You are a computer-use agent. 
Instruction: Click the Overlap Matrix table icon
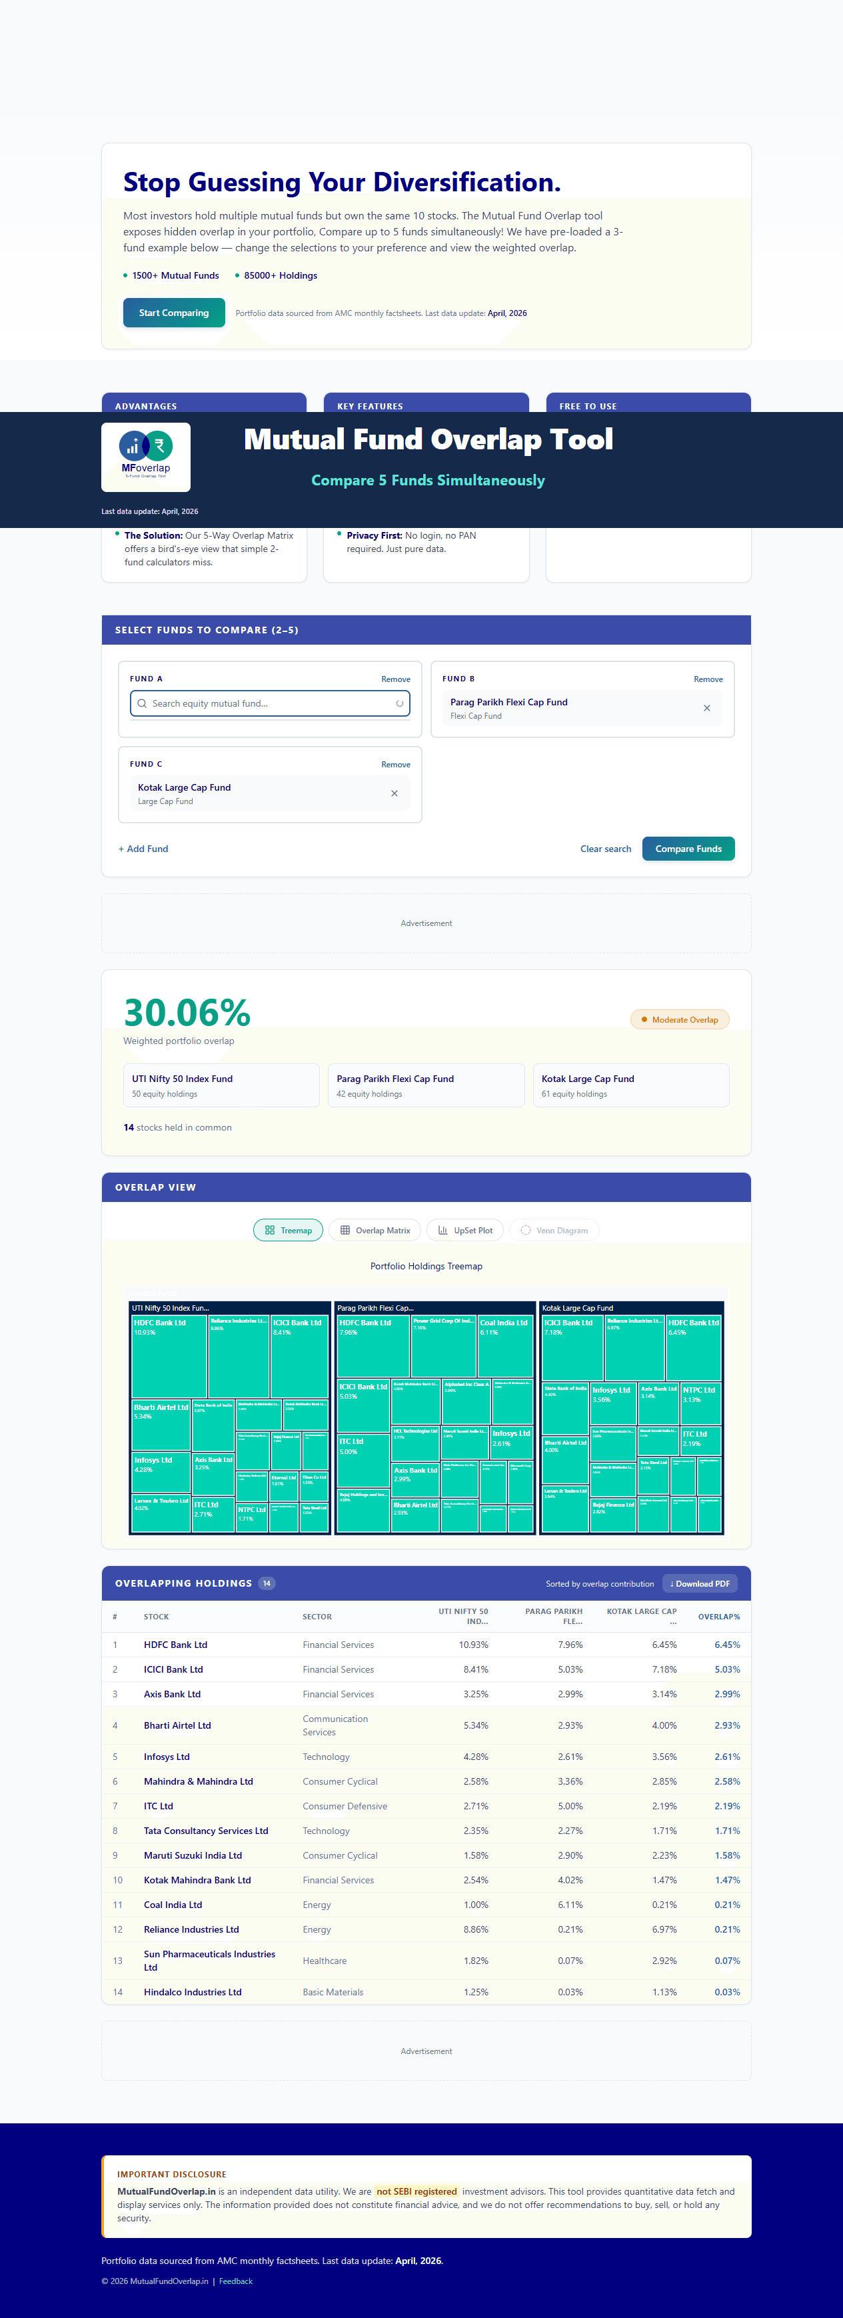tap(345, 1230)
